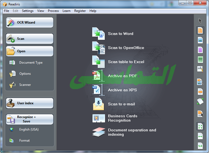Open the Process menu

pos(53,11)
